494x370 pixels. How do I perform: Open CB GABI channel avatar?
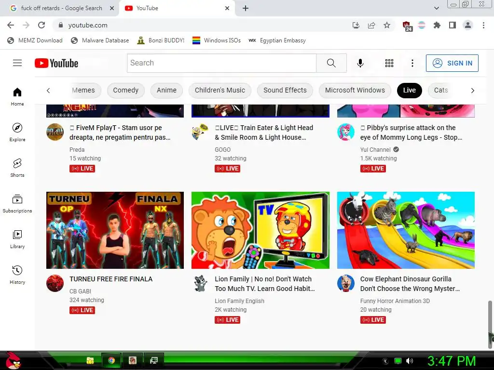(x=55, y=283)
